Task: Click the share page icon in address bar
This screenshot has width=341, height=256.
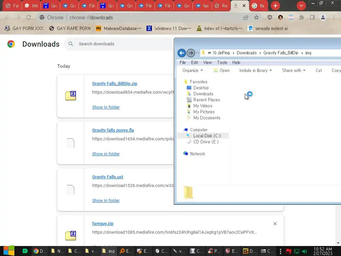Action: [x=246, y=17]
